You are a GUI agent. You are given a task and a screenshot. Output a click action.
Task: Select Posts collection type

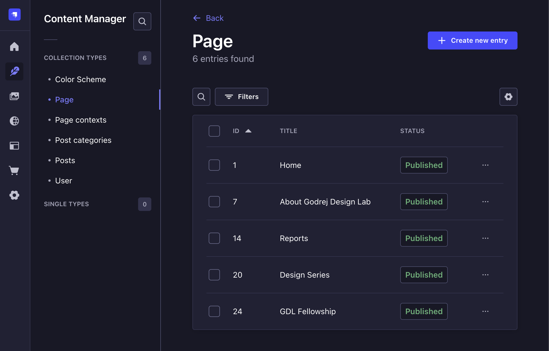(x=65, y=160)
